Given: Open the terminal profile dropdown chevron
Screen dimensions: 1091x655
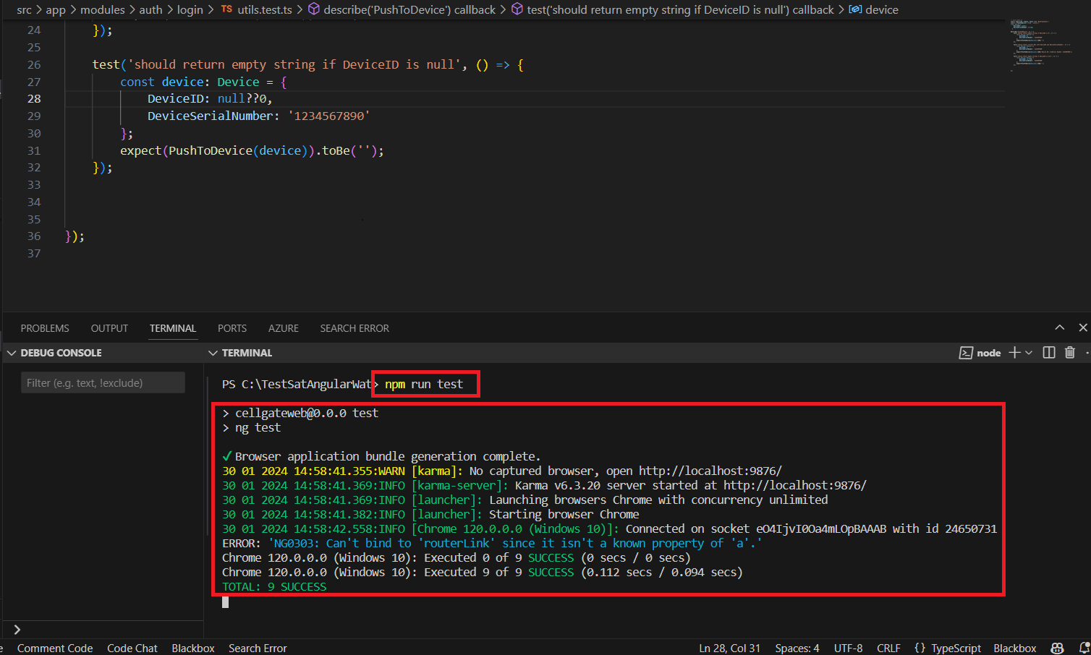Looking at the screenshot, I should (1028, 353).
